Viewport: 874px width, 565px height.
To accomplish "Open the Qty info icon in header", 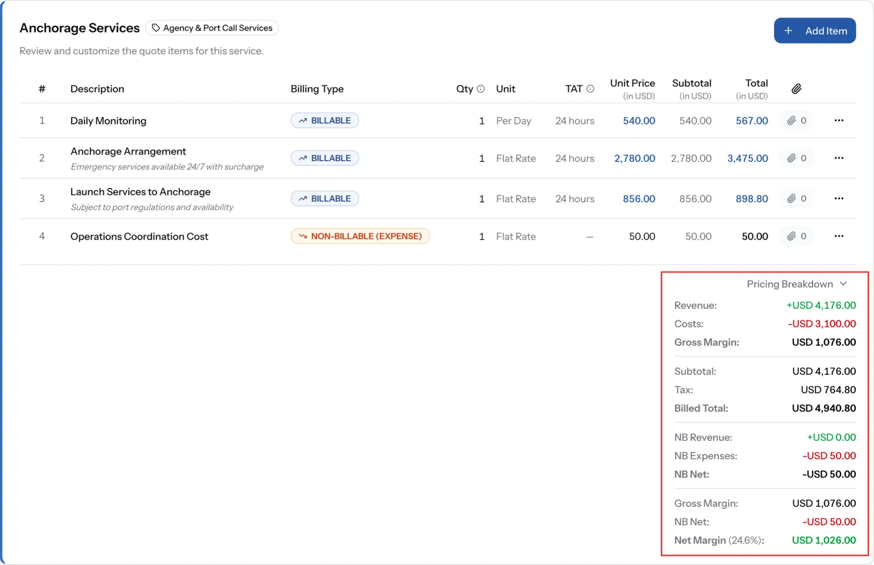I will click(480, 89).
